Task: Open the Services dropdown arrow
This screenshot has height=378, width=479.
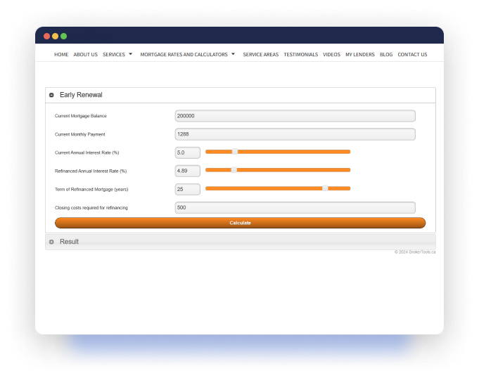Action: [130, 54]
